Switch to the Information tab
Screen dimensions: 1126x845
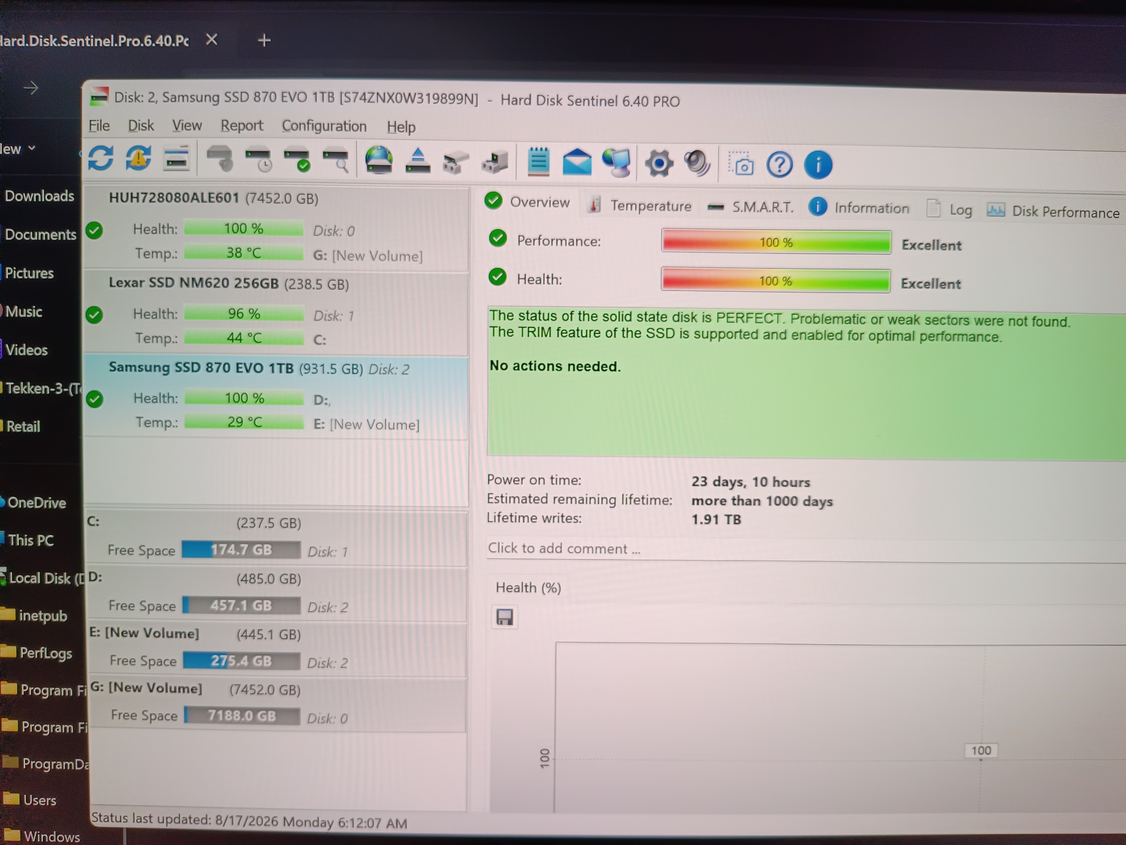pyautogui.click(x=859, y=208)
